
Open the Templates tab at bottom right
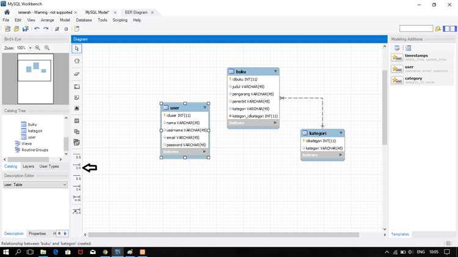click(x=400, y=234)
